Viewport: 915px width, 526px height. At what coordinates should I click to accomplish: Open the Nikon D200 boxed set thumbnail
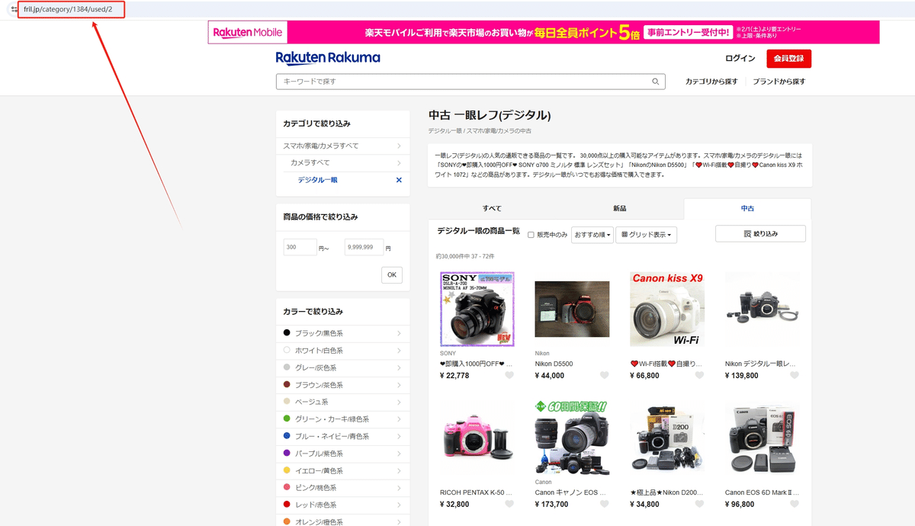click(x=667, y=438)
